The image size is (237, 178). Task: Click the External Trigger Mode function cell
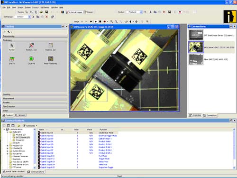pyautogui.click(x=108, y=136)
